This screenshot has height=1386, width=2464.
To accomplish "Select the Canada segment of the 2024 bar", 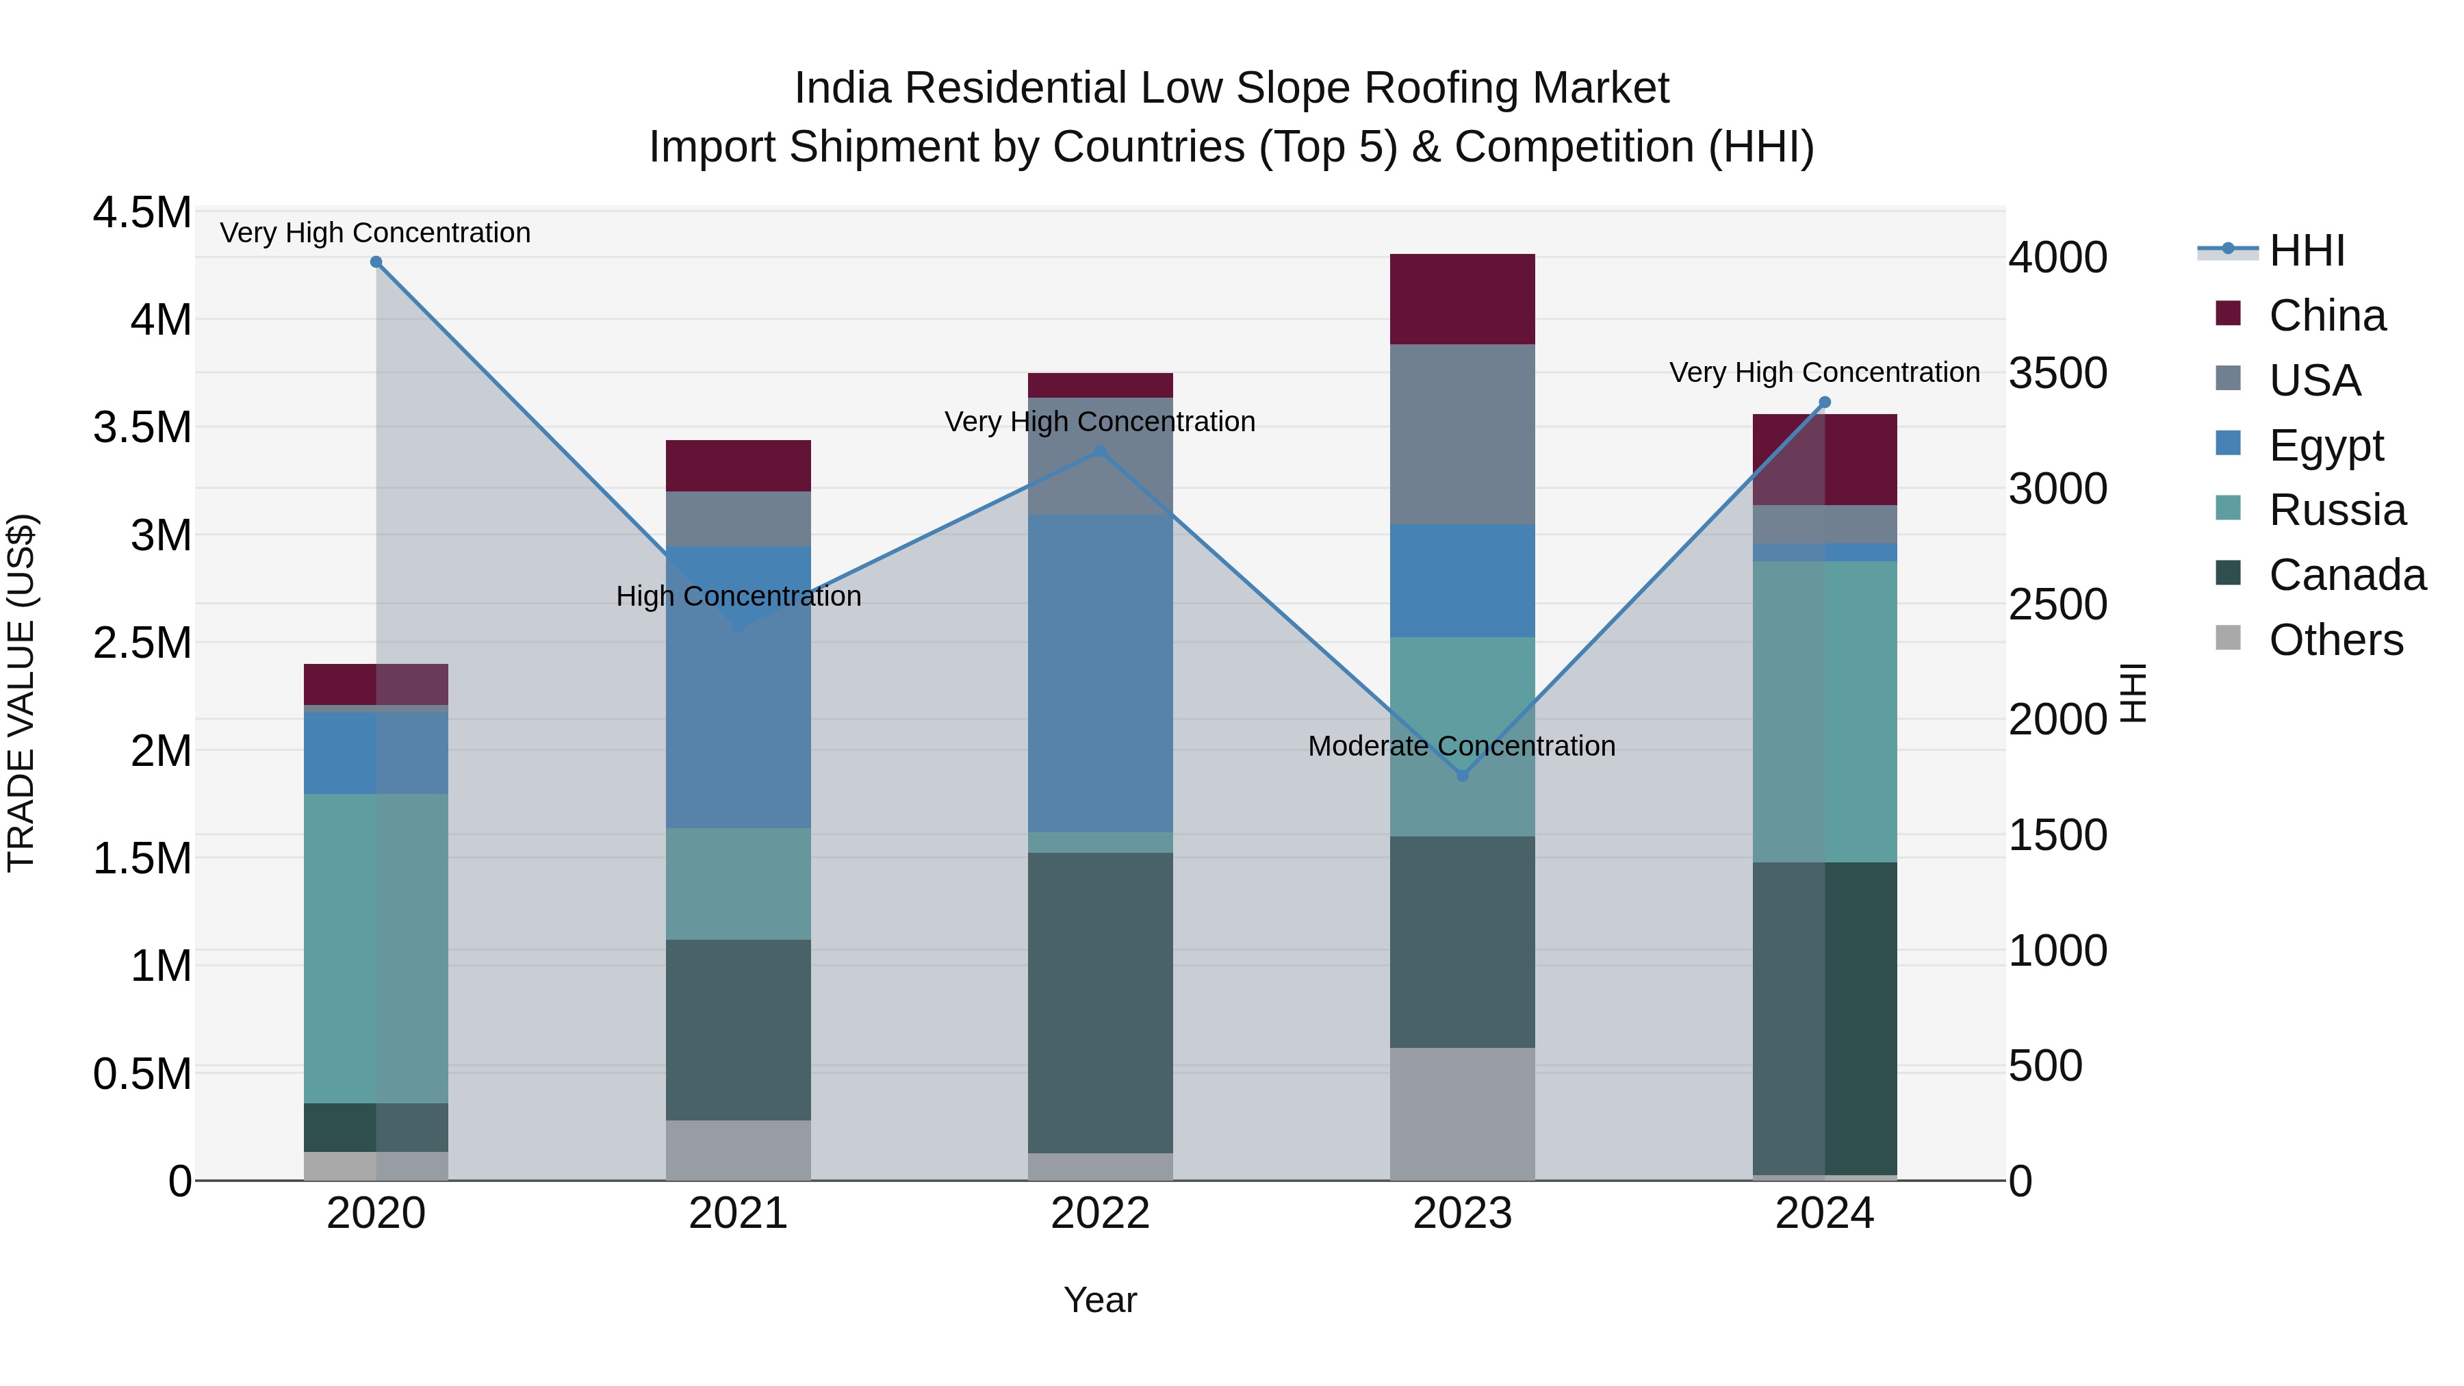I will pos(1824,1018).
